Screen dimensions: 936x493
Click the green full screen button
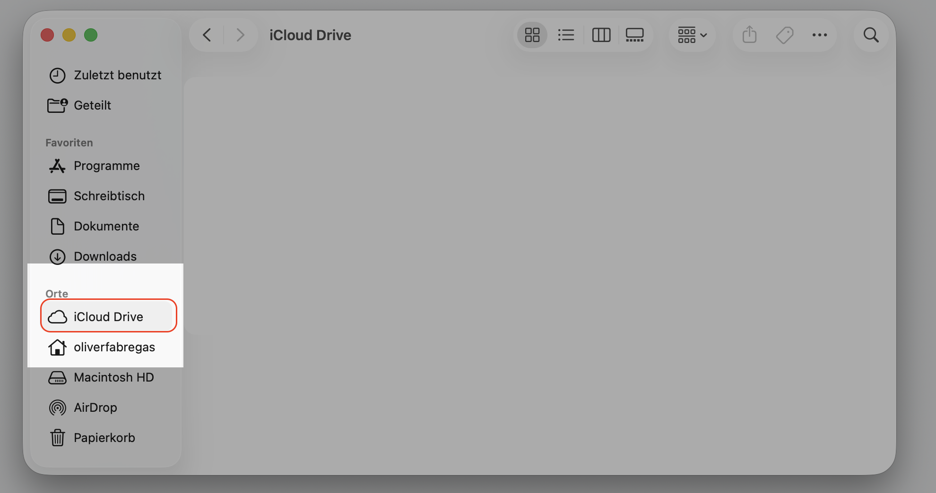[x=91, y=35]
